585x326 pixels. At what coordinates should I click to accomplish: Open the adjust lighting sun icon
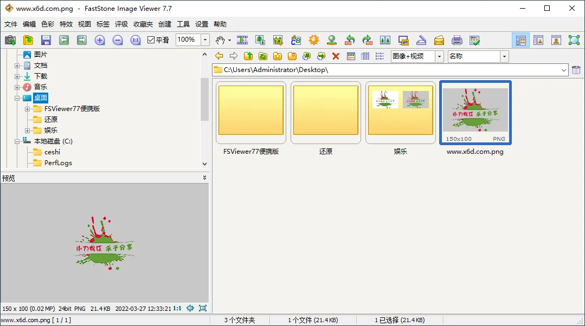(314, 40)
